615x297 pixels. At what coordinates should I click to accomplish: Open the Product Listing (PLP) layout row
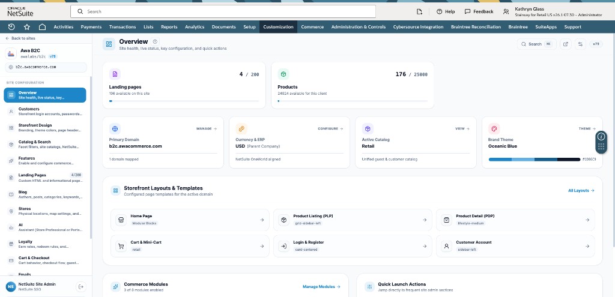(353, 220)
